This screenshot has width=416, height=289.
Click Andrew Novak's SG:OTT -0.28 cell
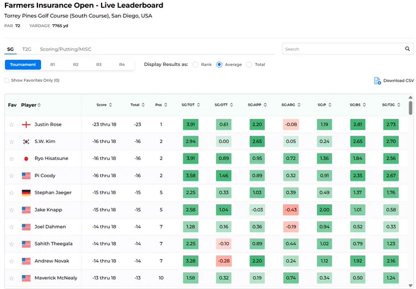[224, 261]
